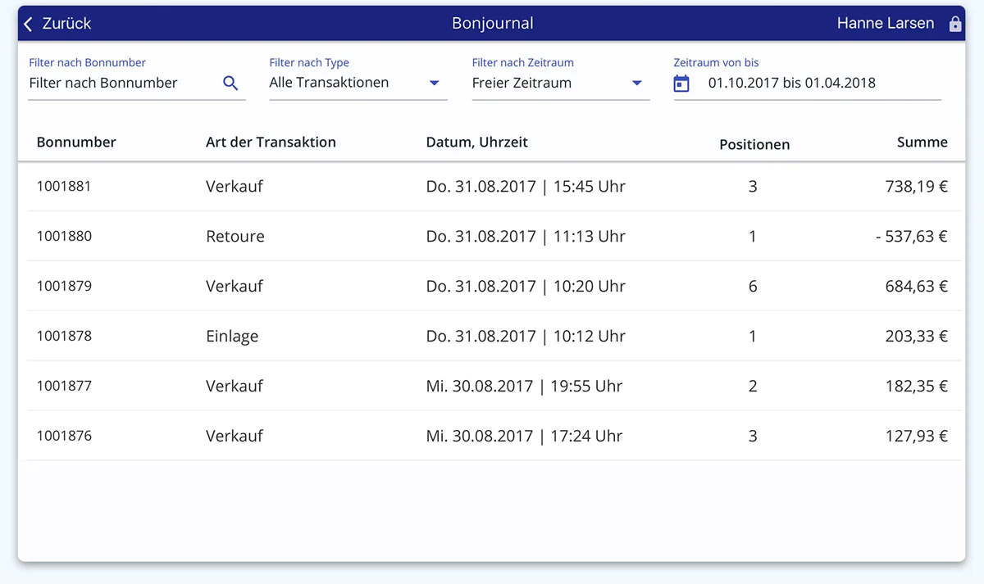This screenshot has width=984, height=584.
Task: Click positions count 3 in row 1001881
Action: point(753,187)
